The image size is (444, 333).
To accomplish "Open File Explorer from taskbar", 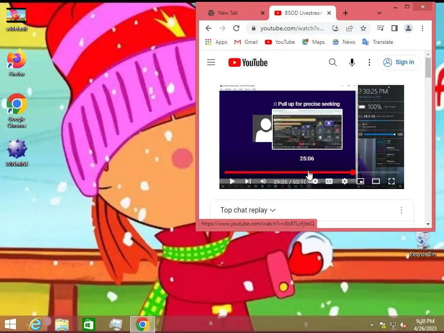I will point(62,324).
